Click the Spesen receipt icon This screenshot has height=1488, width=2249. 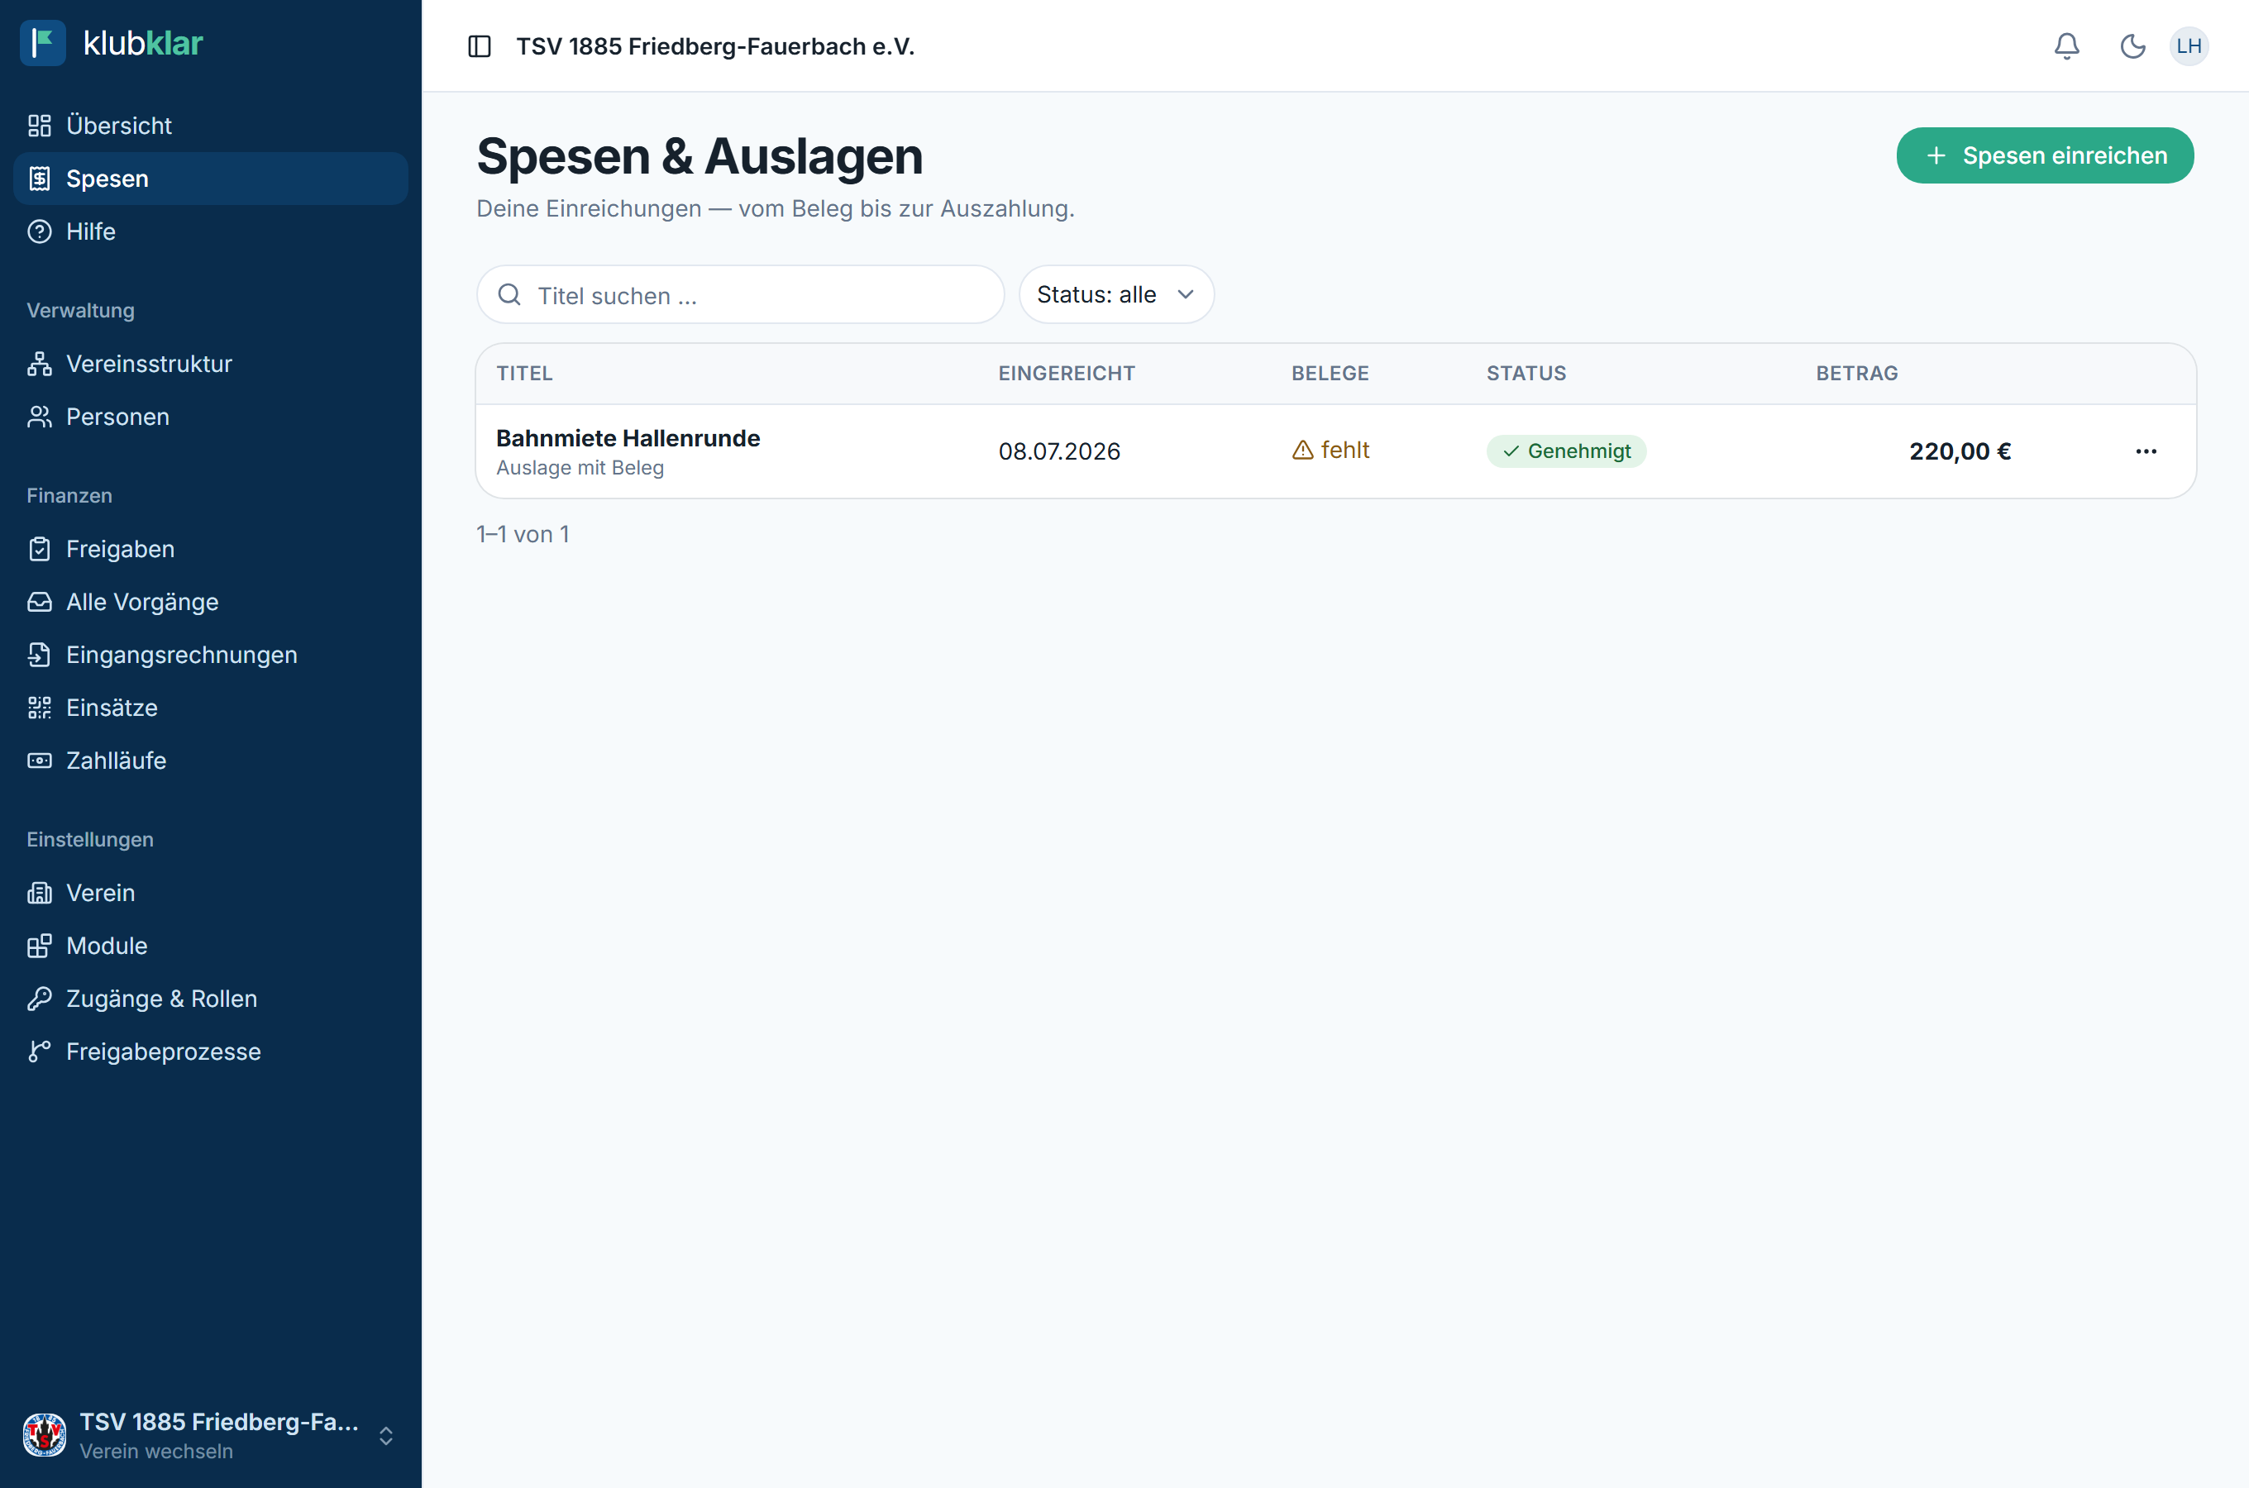click(x=40, y=179)
